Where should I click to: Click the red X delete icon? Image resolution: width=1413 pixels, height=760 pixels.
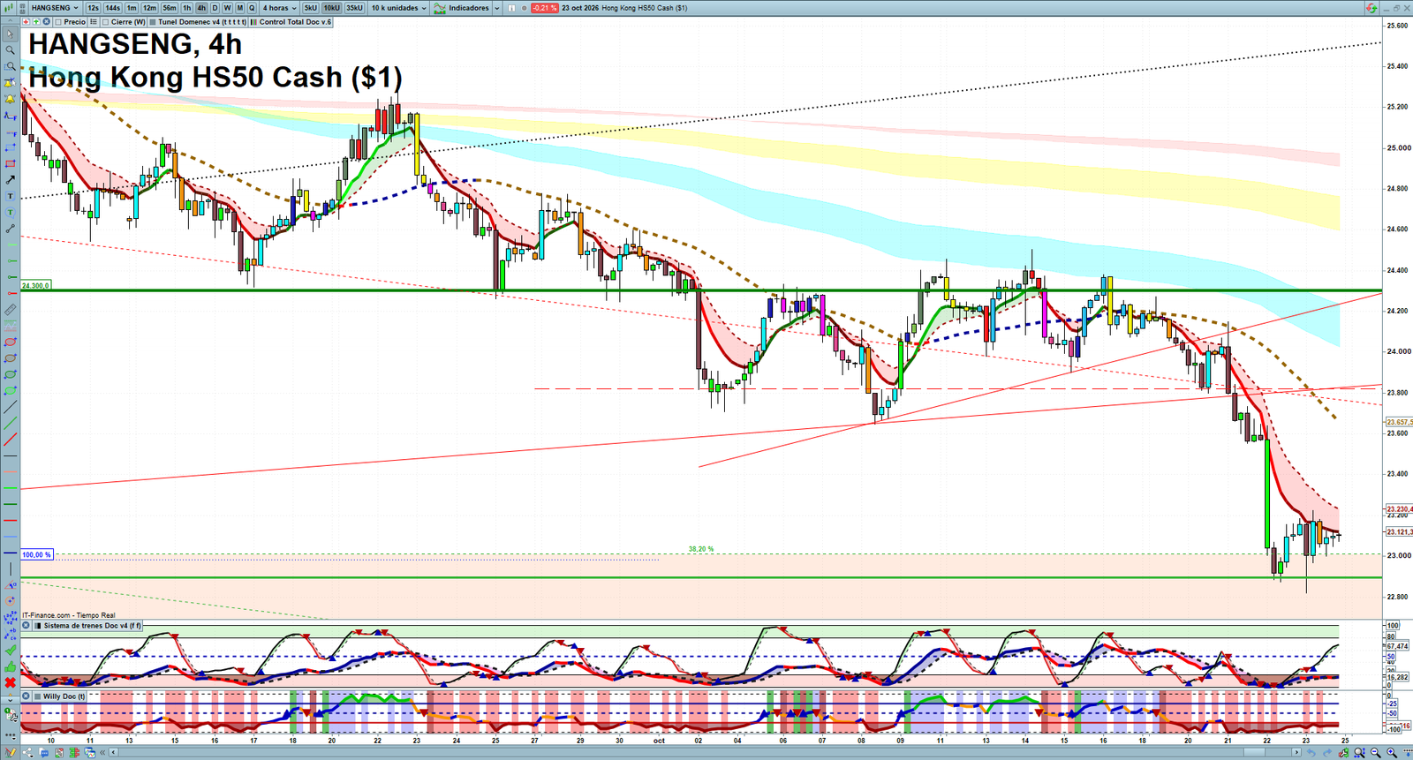(x=10, y=682)
